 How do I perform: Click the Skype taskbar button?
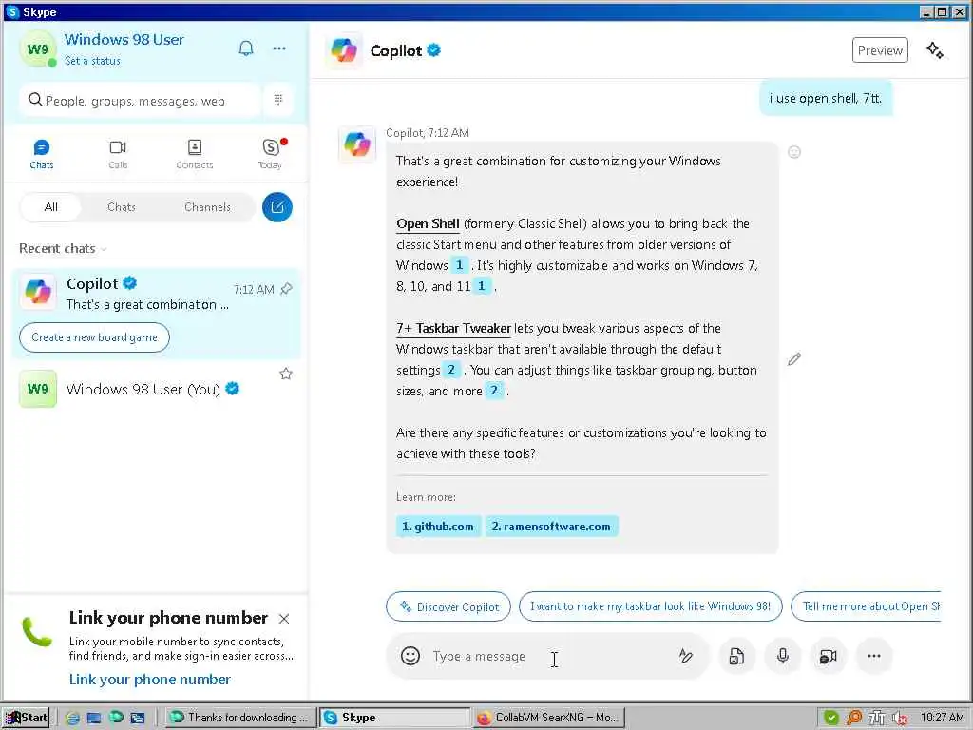click(394, 718)
